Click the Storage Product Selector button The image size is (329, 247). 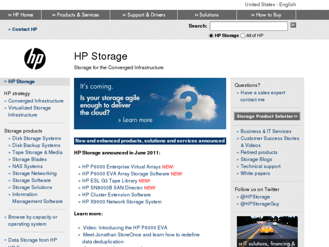click(x=267, y=116)
